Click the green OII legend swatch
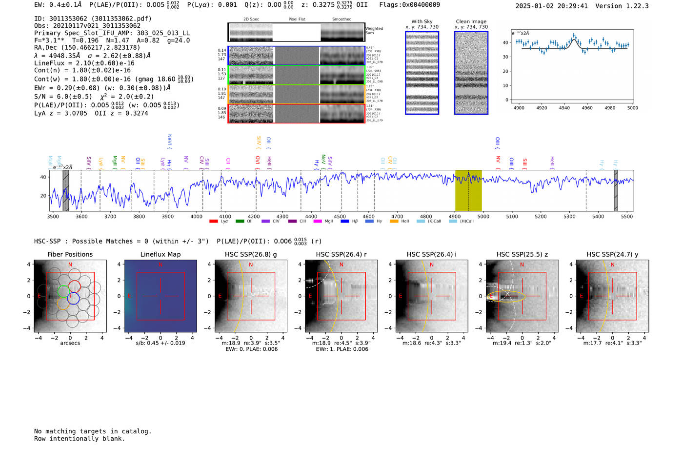Image resolution: width=683 pixels, height=465 pixels. click(240, 222)
